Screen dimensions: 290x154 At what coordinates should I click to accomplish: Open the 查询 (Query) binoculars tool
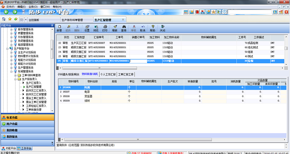124,28
